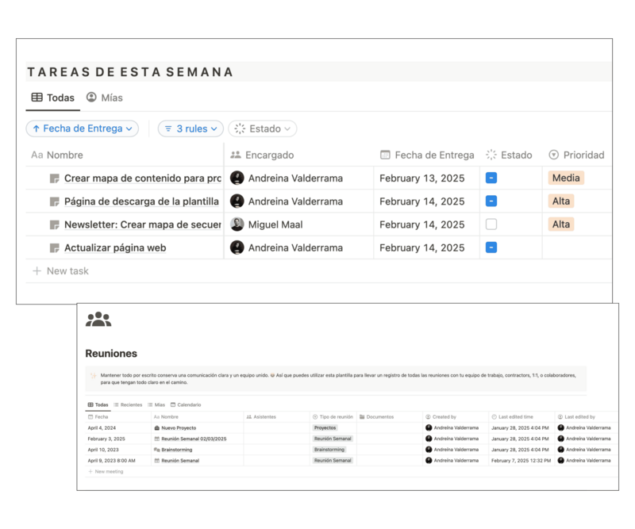This screenshot has height=529, width=635.
Task: Click icon in the Tipo de reunión header
Action: 315,417
